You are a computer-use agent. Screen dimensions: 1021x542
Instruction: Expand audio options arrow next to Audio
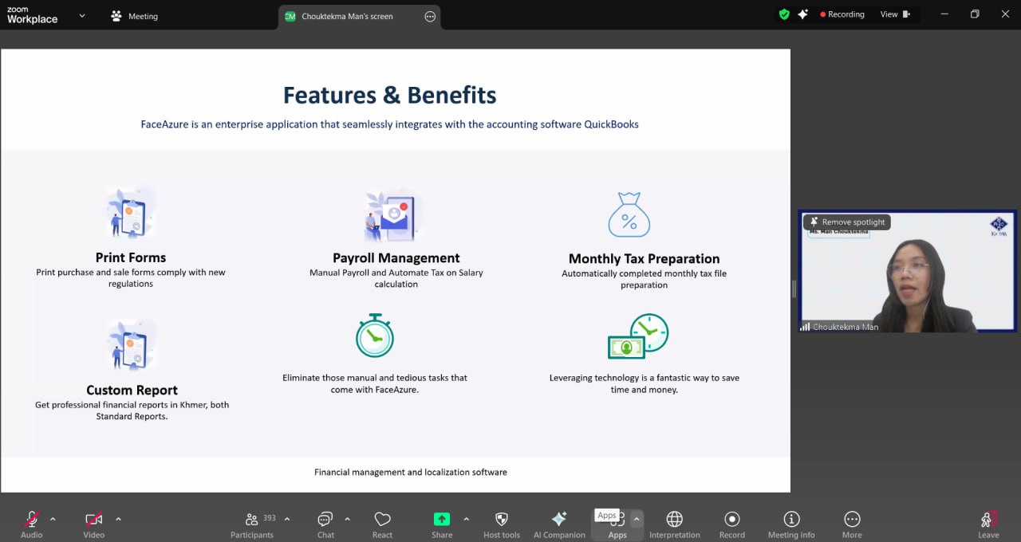click(x=53, y=519)
